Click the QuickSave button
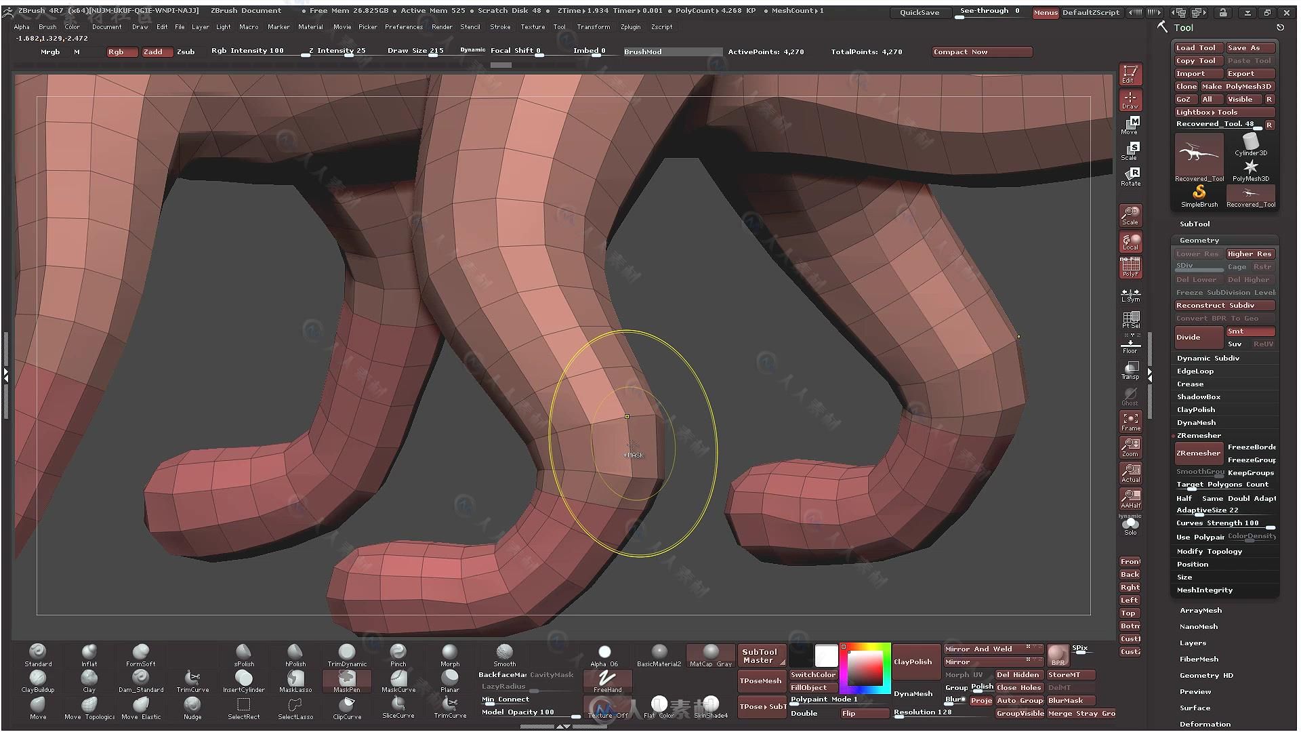 [920, 13]
